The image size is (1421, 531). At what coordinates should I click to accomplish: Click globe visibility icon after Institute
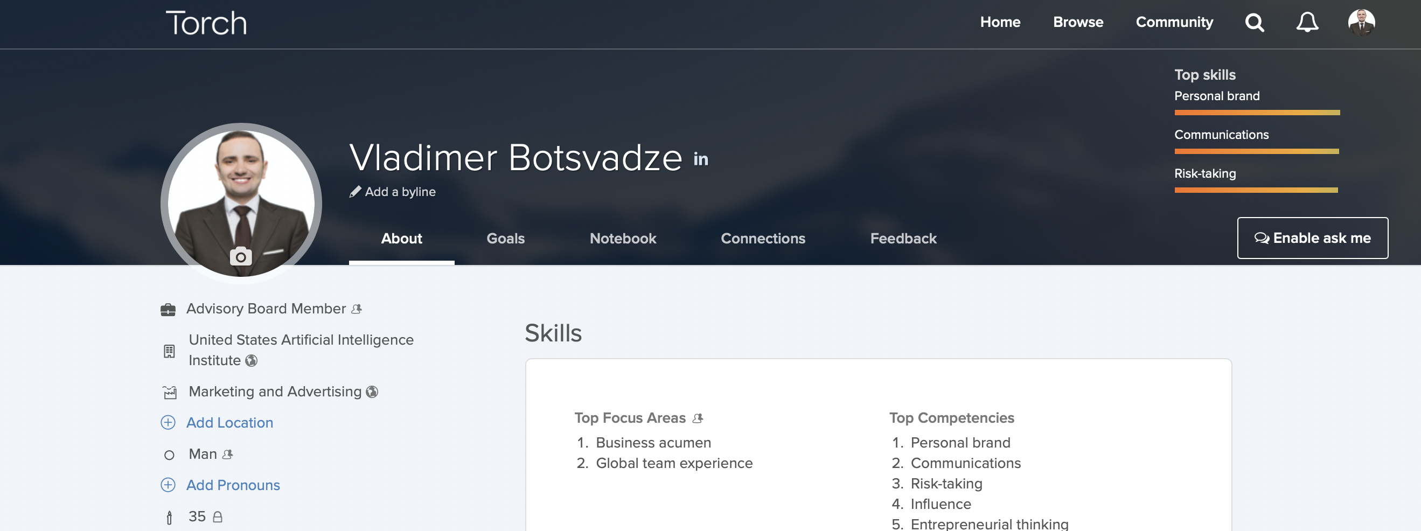251,361
